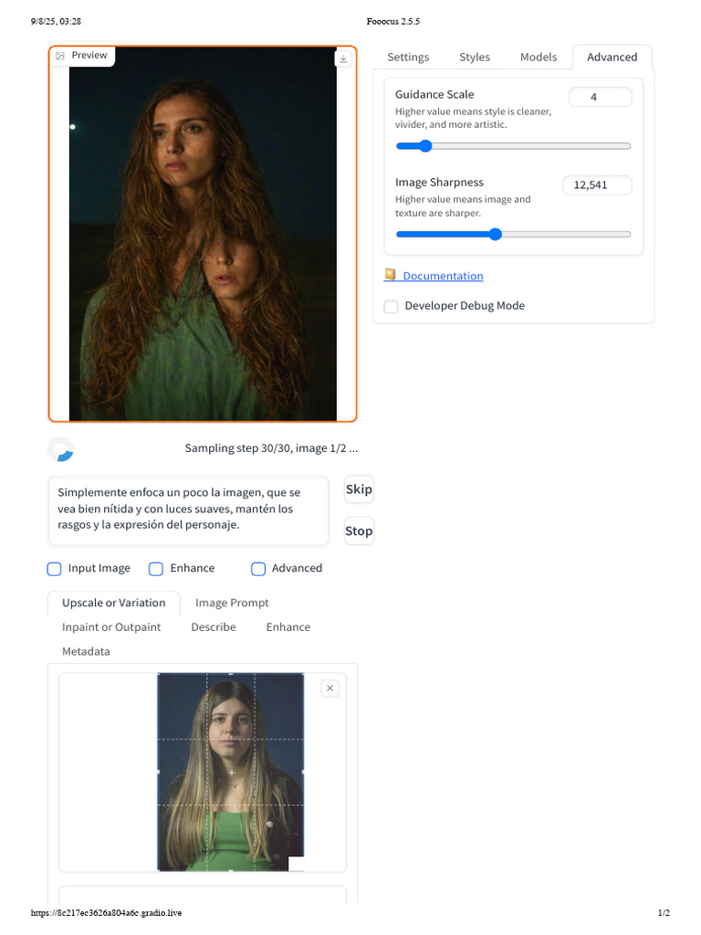Viewport: 701px width, 935px height.
Task: Enable Developer Debug Mode
Action: click(x=391, y=307)
